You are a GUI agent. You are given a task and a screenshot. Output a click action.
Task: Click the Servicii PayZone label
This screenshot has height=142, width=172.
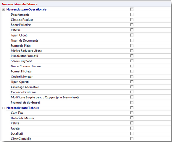click(22, 61)
